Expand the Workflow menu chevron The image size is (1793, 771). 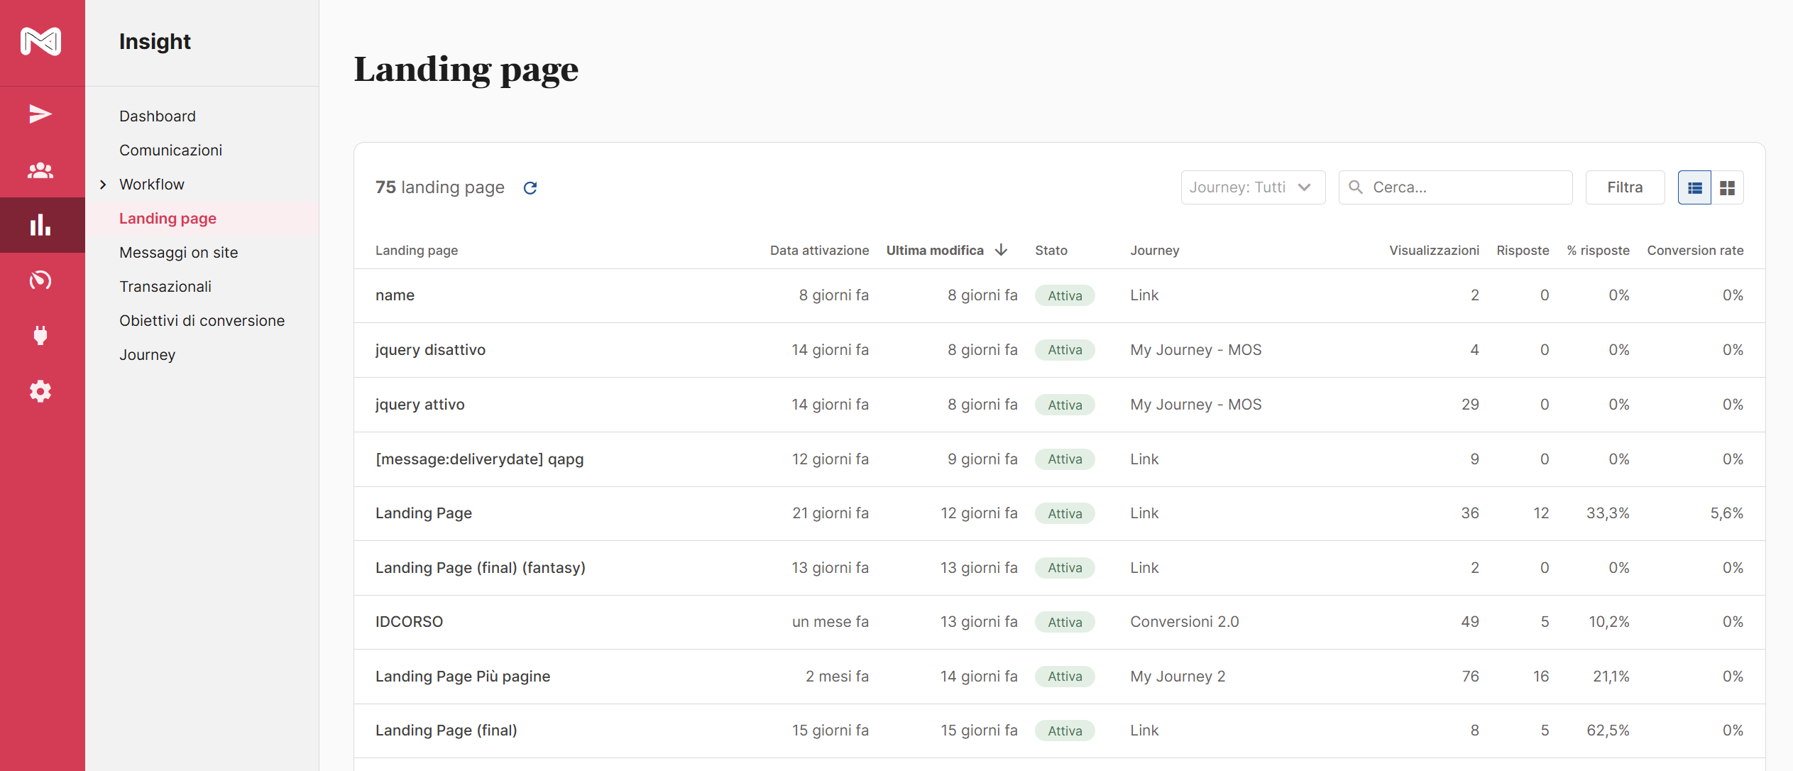point(104,185)
